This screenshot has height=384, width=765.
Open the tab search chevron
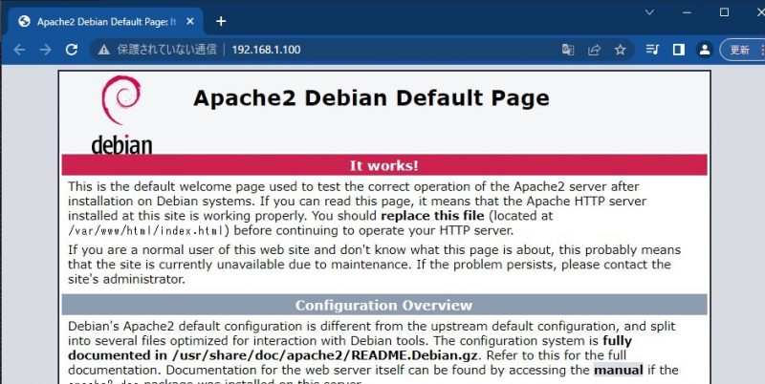click(649, 12)
